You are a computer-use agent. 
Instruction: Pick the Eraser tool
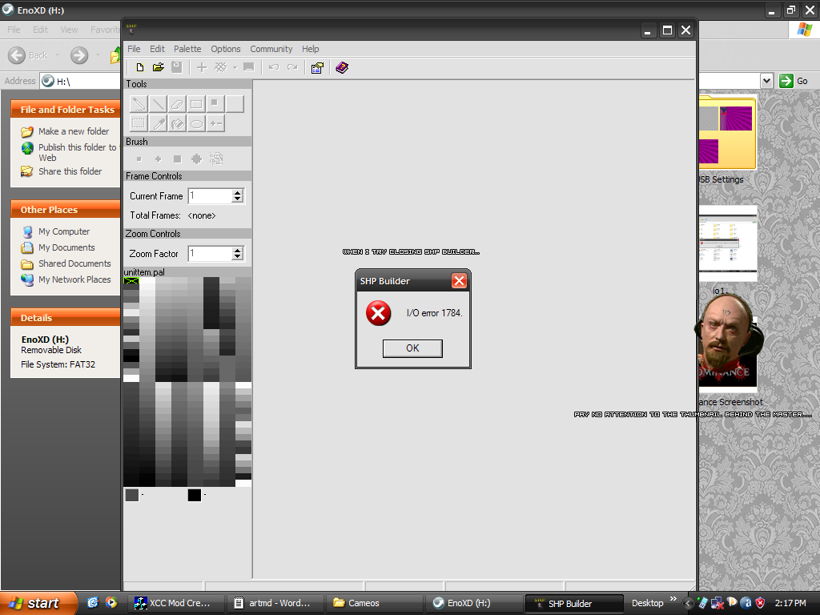pos(177,104)
